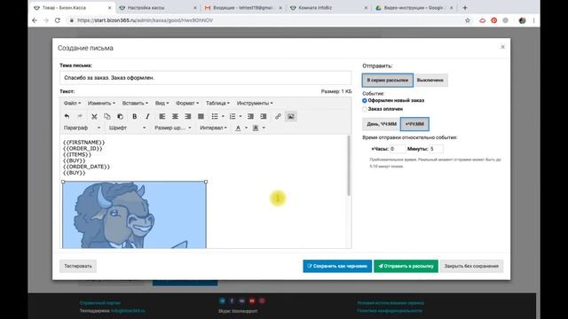Open the Размер шрифта dropdown
Viewport: 568px width, 319px height.
[173, 128]
